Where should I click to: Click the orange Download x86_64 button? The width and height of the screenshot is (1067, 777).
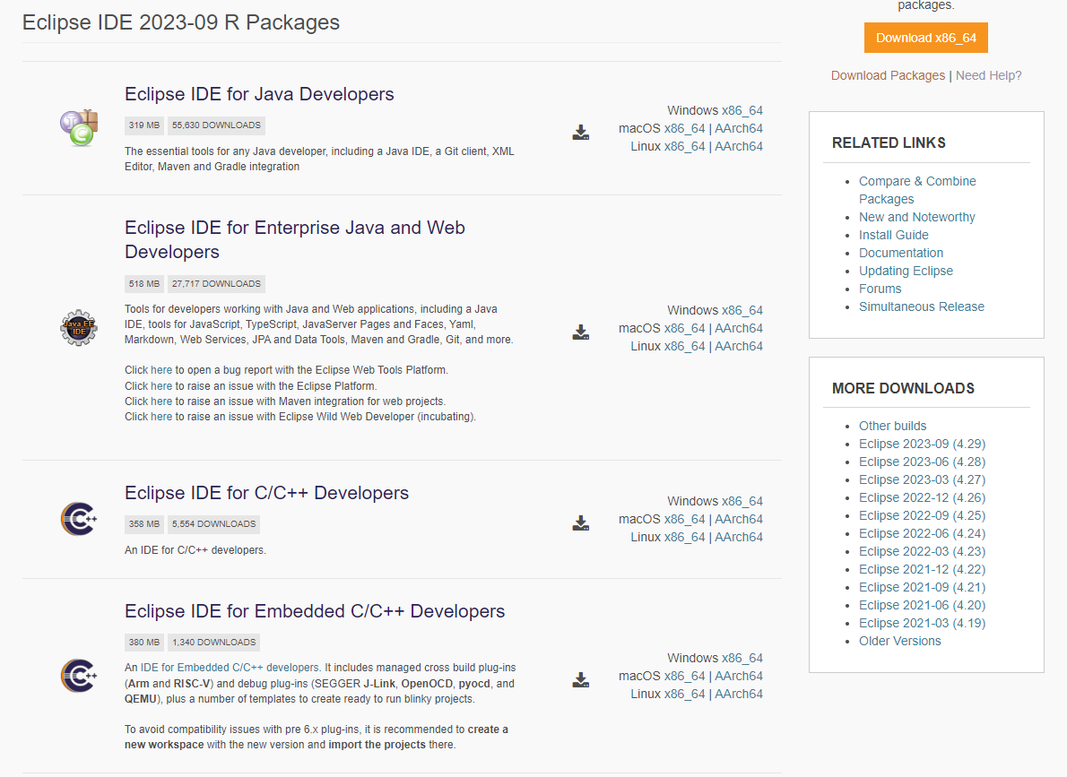(925, 38)
